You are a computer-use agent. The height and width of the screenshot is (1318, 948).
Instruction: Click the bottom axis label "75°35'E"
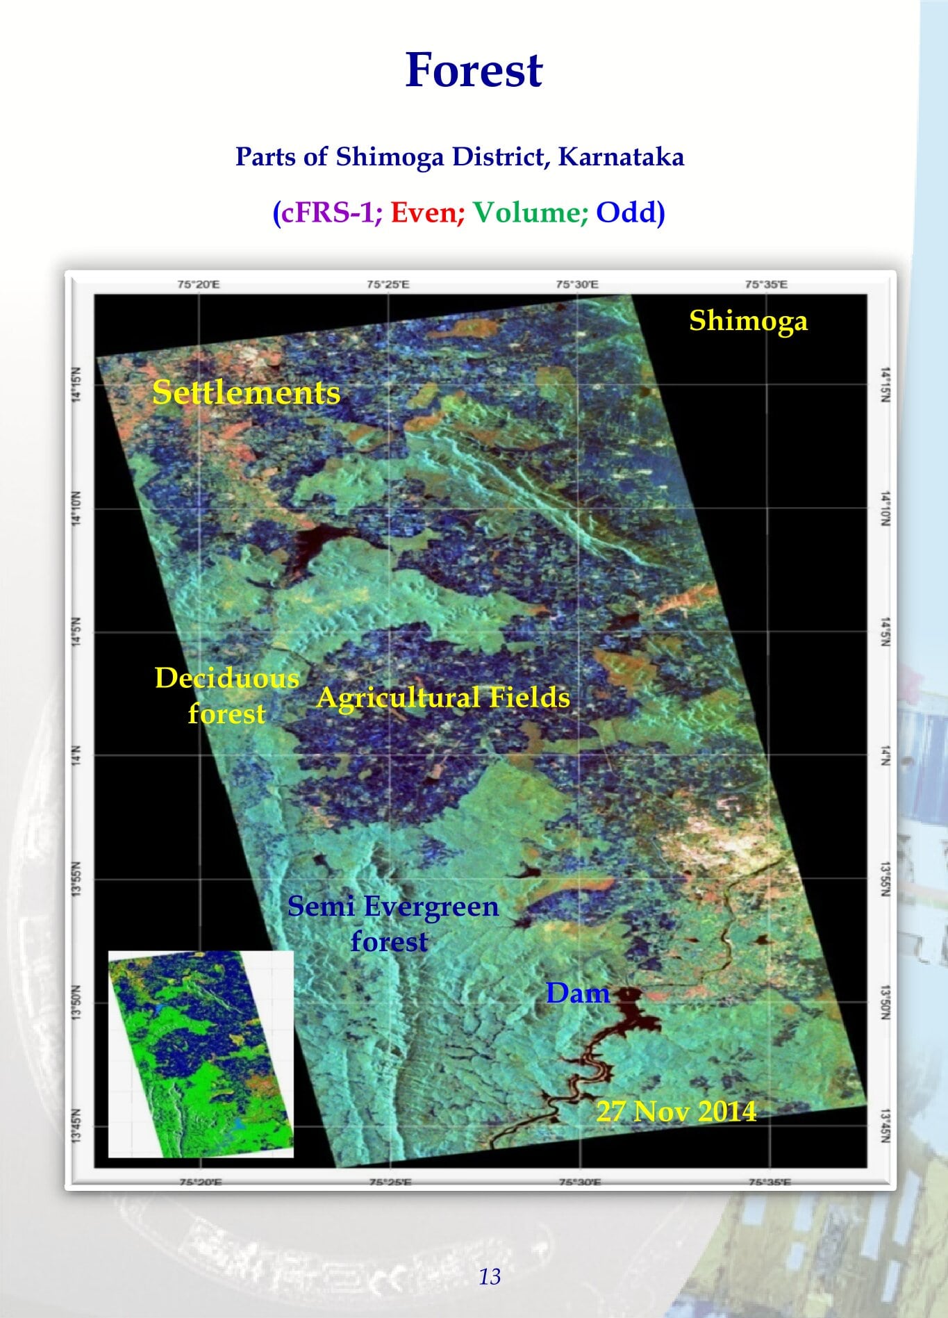pos(769,1182)
